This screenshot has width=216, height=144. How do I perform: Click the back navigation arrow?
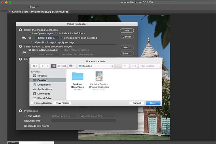pos(42,66)
